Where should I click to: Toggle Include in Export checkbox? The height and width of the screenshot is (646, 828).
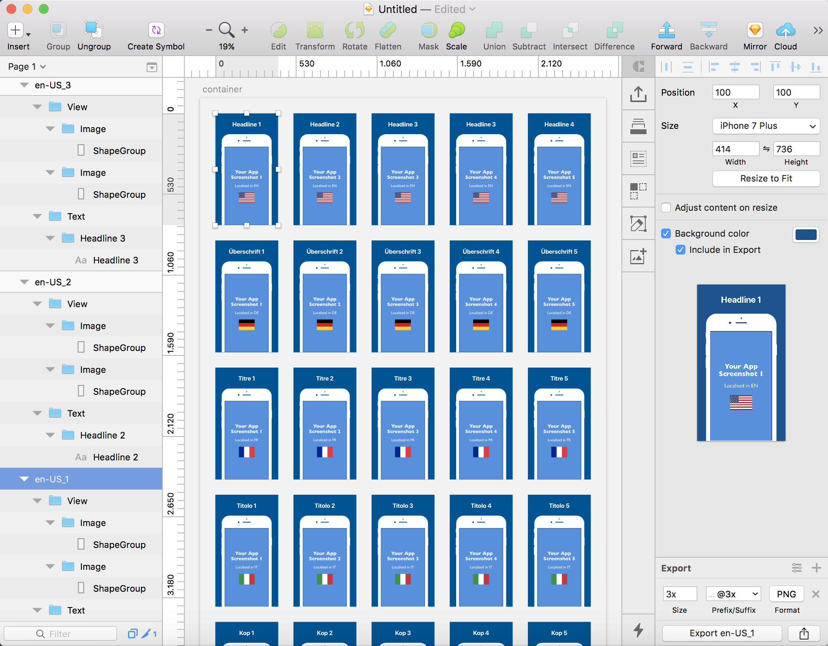[x=681, y=250]
